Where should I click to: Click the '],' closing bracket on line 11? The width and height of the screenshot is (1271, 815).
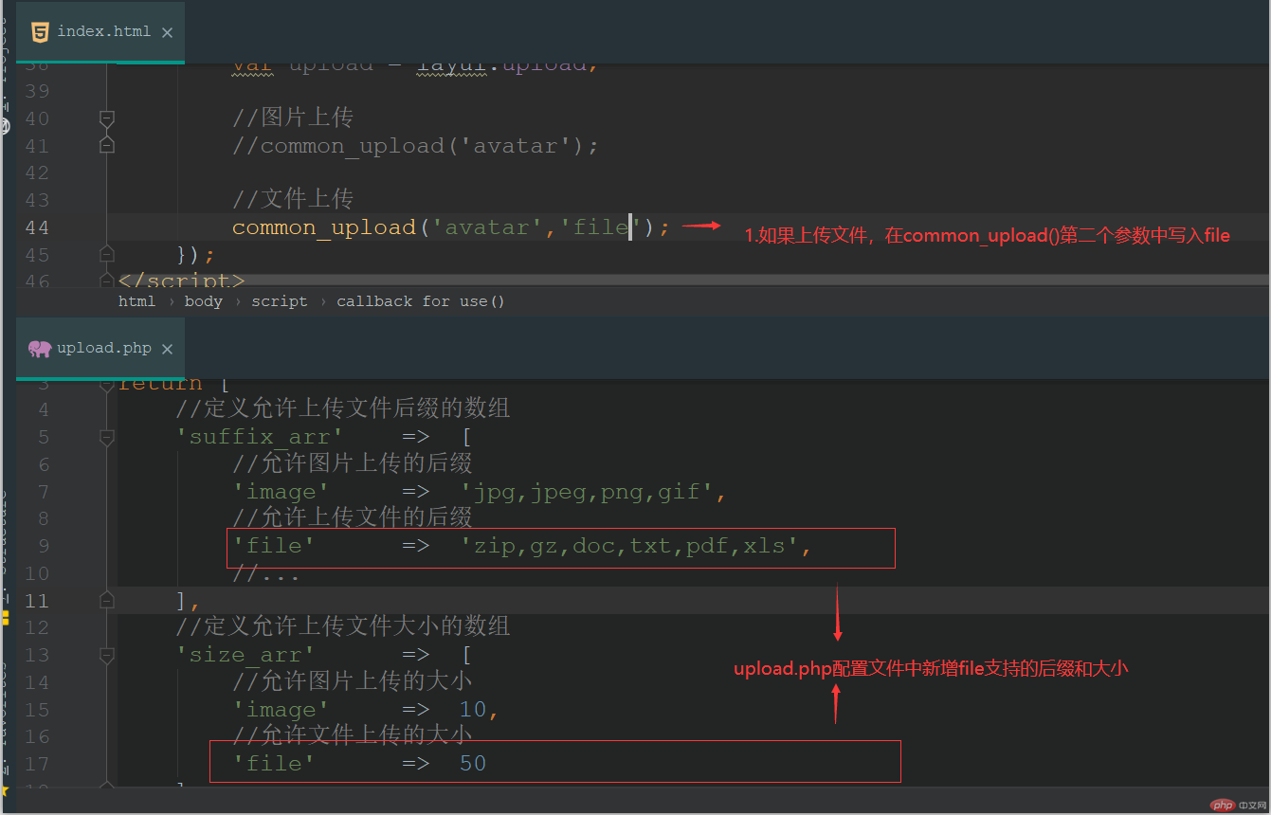pos(189,601)
